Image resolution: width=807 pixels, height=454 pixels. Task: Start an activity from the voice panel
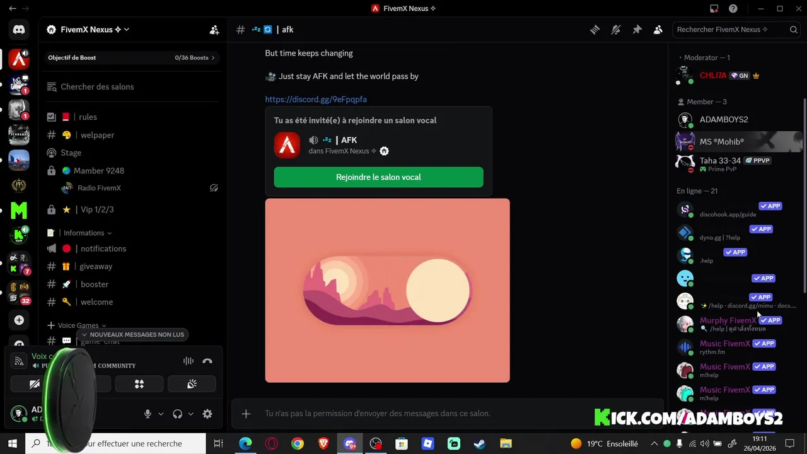139,384
